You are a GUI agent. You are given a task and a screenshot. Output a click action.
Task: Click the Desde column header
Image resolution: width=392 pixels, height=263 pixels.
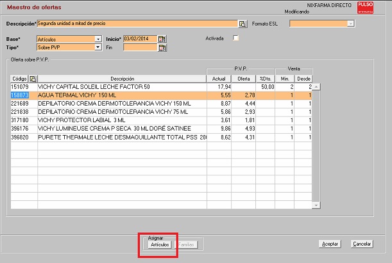tap(303, 79)
